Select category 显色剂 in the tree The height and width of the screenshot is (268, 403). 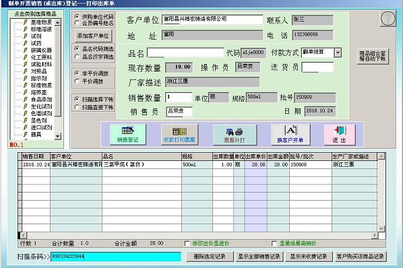click(x=38, y=121)
